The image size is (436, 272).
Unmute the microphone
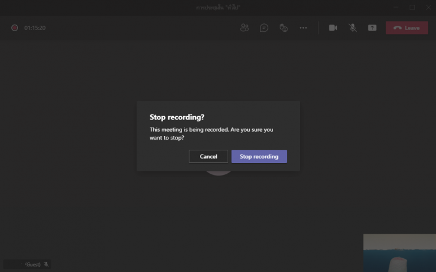point(353,28)
